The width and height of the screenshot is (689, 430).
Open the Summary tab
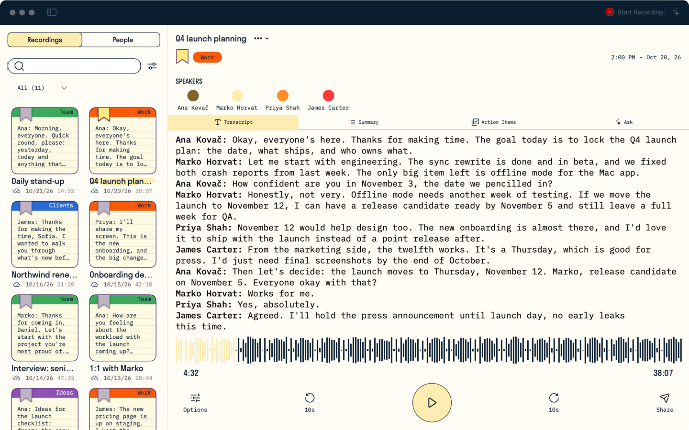pyautogui.click(x=364, y=122)
